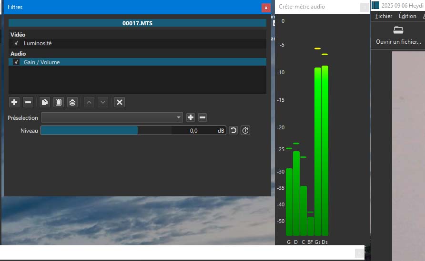
Task: Open the Édition menu
Action: pyautogui.click(x=407, y=16)
